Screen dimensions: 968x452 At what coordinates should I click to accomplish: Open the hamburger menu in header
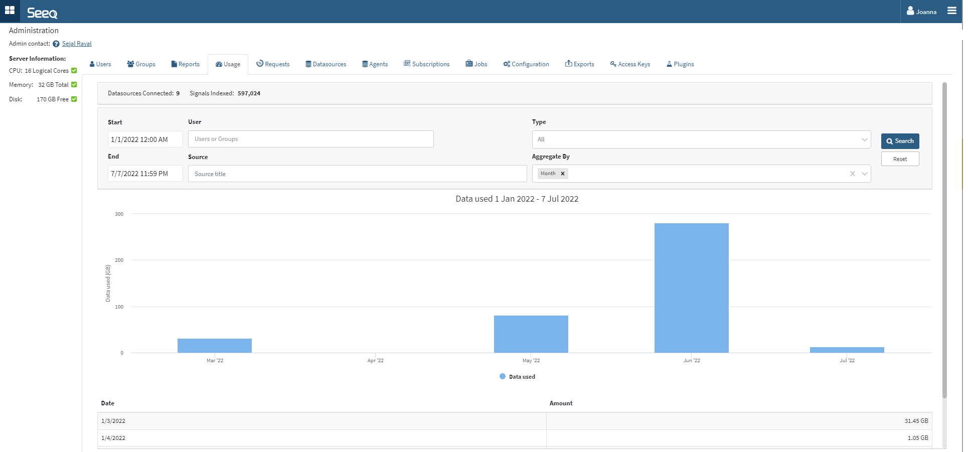tap(951, 11)
